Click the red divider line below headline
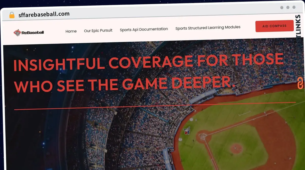The height and width of the screenshot is (170, 305). pyautogui.click(x=155, y=106)
